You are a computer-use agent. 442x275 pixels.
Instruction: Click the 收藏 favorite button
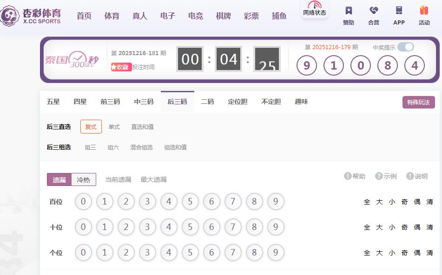tap(121, 67)
